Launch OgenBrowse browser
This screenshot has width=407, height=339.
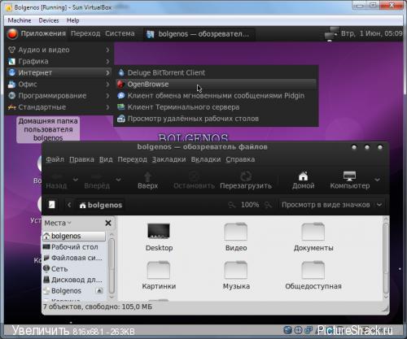point(216,85)
